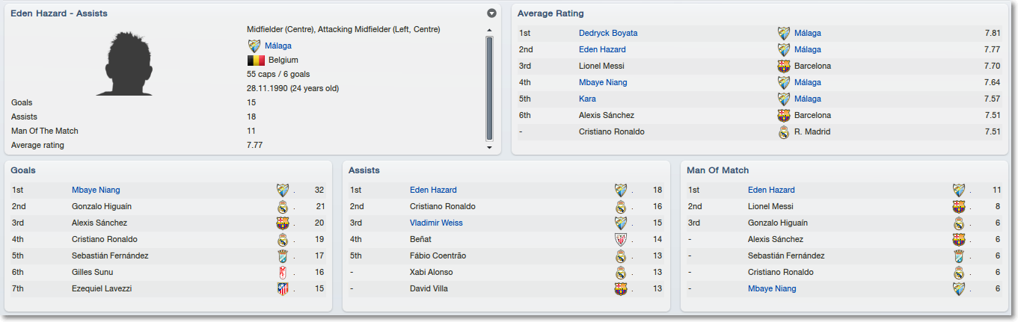Open Vladimir Weiss link in Assists list
The height and width of the screenshot is (322, 1018).
(436, 223)
